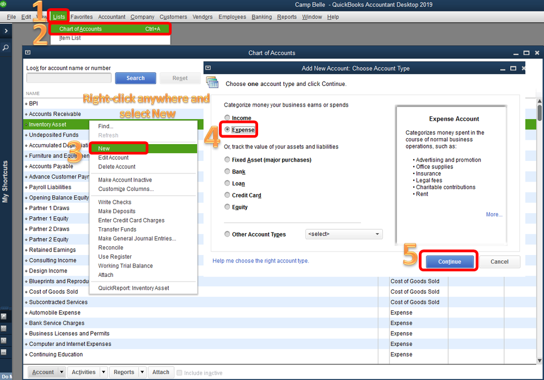Select the Continuing Education account row
Viewport: 544px width, 380px height.
(x=280, y=354)
